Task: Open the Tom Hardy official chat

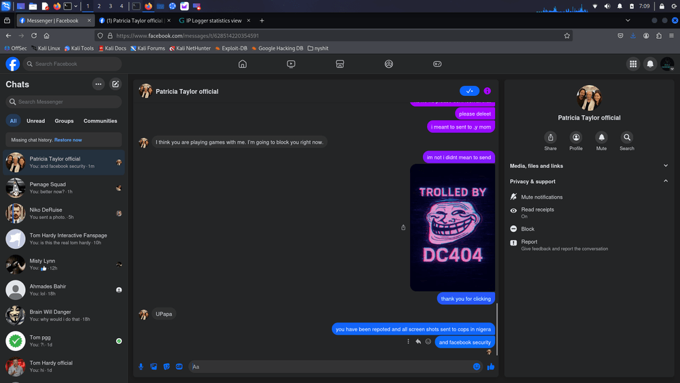Action: coord(64,367)
